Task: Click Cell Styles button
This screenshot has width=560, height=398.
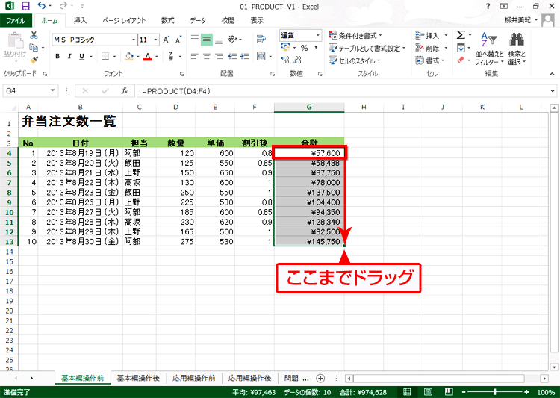Action: click(x=354, y=60)
